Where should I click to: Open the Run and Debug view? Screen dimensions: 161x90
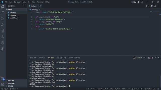click(x=3, y=25)
